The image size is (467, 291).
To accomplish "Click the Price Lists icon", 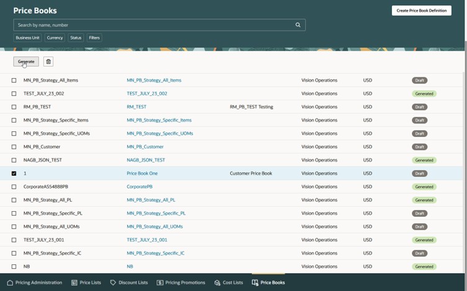I will 74,282.
